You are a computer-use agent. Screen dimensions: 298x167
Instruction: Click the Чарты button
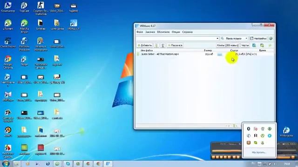click(x=245, y=45)
